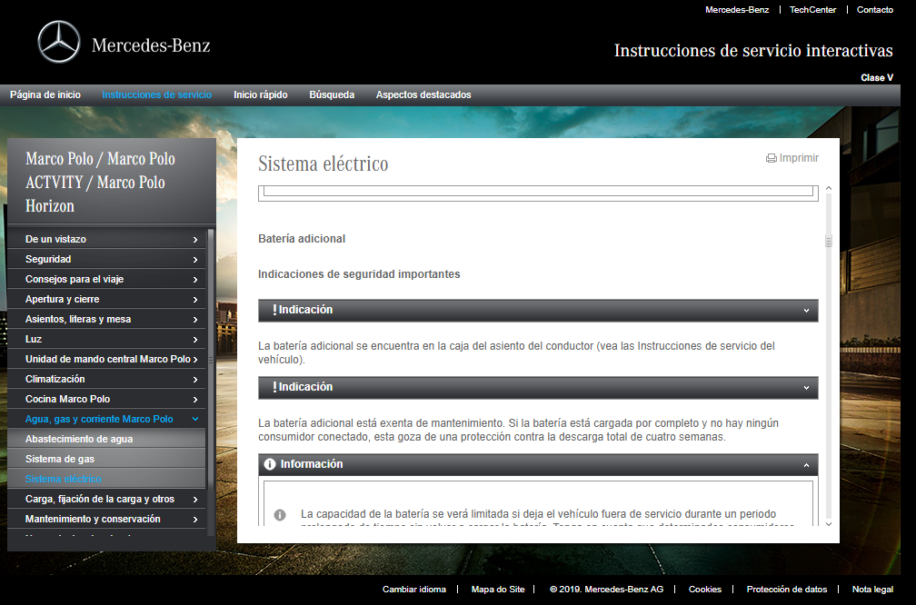The width and height of the screenshot is (916, 605).
Task: Open Protección de datos footer link
Action: pyautogui.click(x=786, y=590)
